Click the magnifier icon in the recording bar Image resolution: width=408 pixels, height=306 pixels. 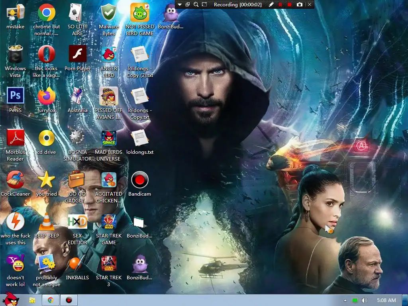coord(196,4)
